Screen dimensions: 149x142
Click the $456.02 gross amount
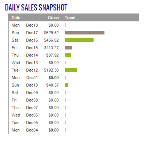tap(51, 40)
